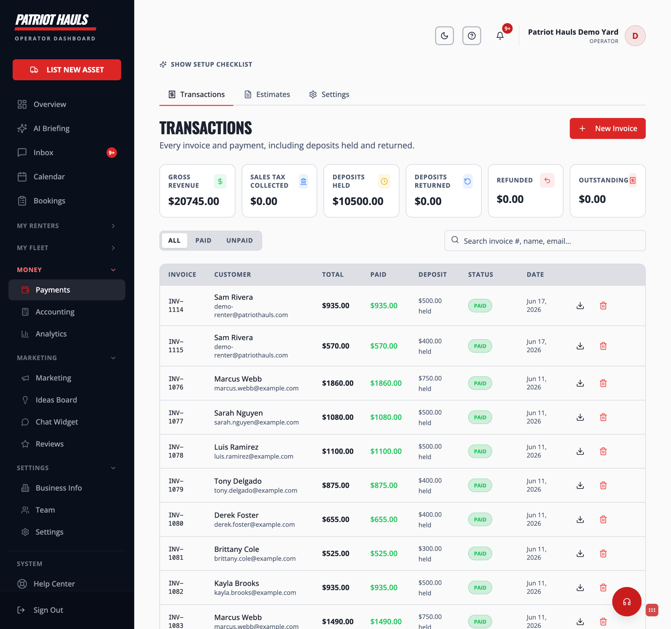Collapse the MONEY section
This screenshot has height=629, width=671.
pos(67,270)
